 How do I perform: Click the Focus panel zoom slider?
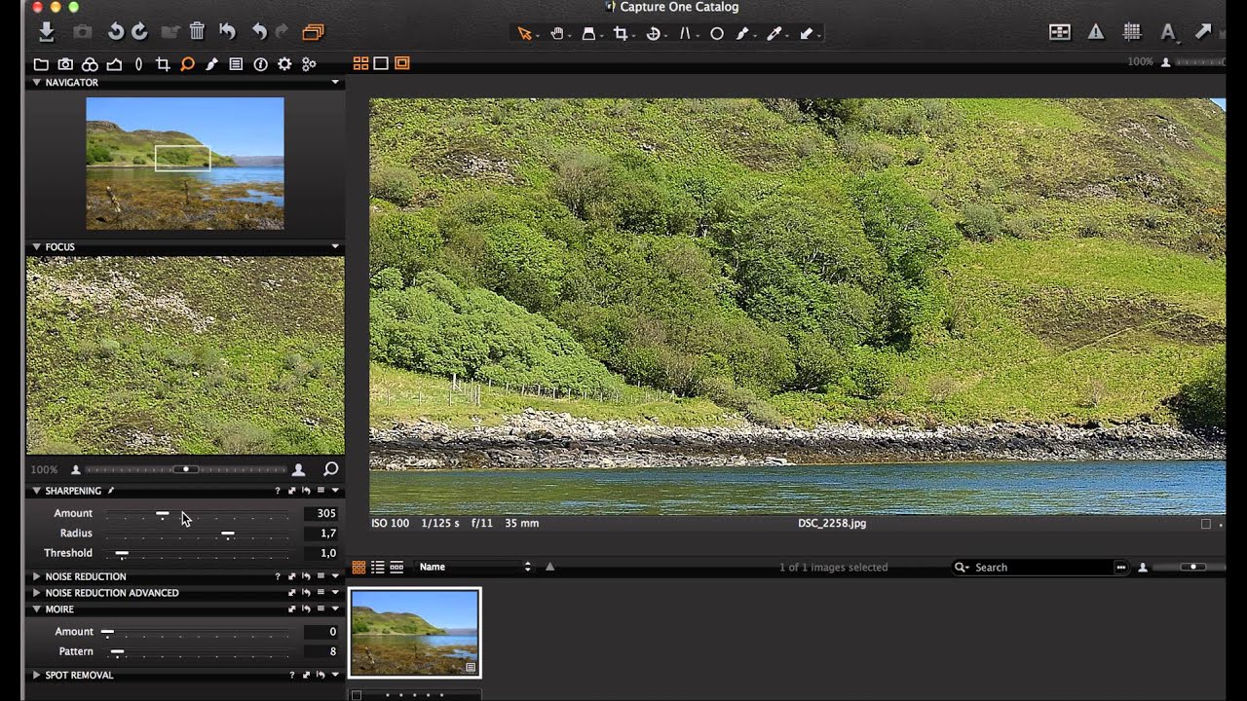(186, 469)
